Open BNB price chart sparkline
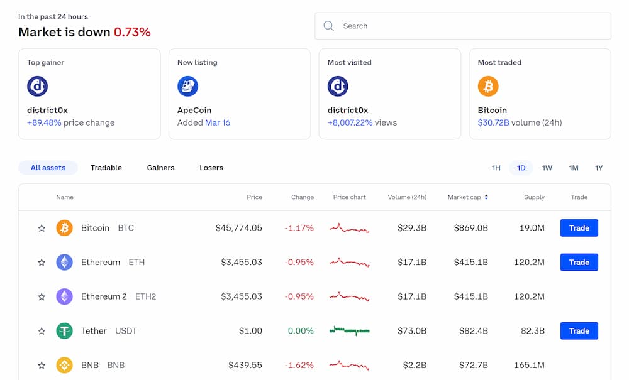This screenshot has width=629, height=380. point(349,365)
